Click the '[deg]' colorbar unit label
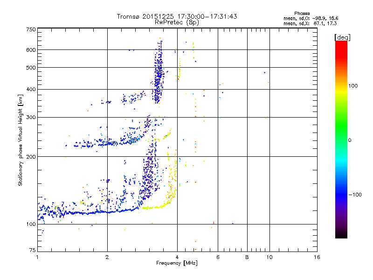This screenshot has width=373, height=280. pos(342,37)
